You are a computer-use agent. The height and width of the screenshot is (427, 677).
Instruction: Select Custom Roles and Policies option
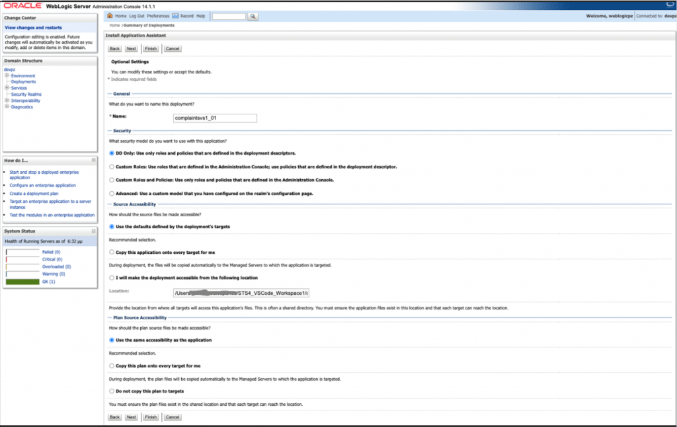click(112, 180)
